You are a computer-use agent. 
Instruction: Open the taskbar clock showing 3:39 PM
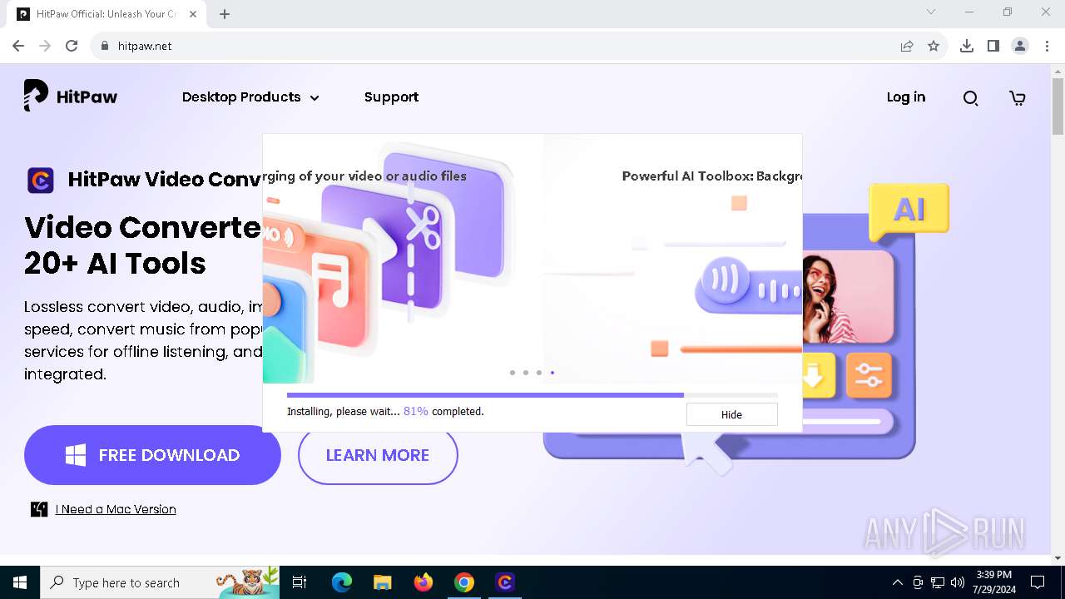994,582
